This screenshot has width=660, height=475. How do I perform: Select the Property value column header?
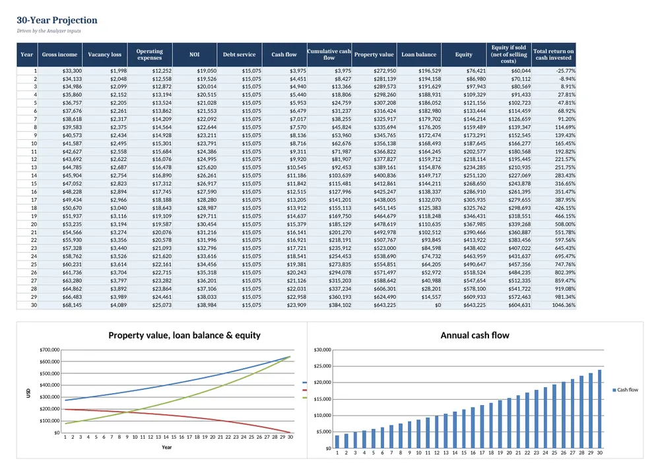tap(374, 54)
